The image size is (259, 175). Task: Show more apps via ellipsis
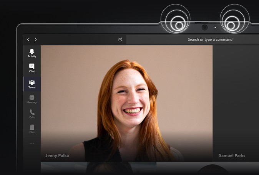point(32,144)
